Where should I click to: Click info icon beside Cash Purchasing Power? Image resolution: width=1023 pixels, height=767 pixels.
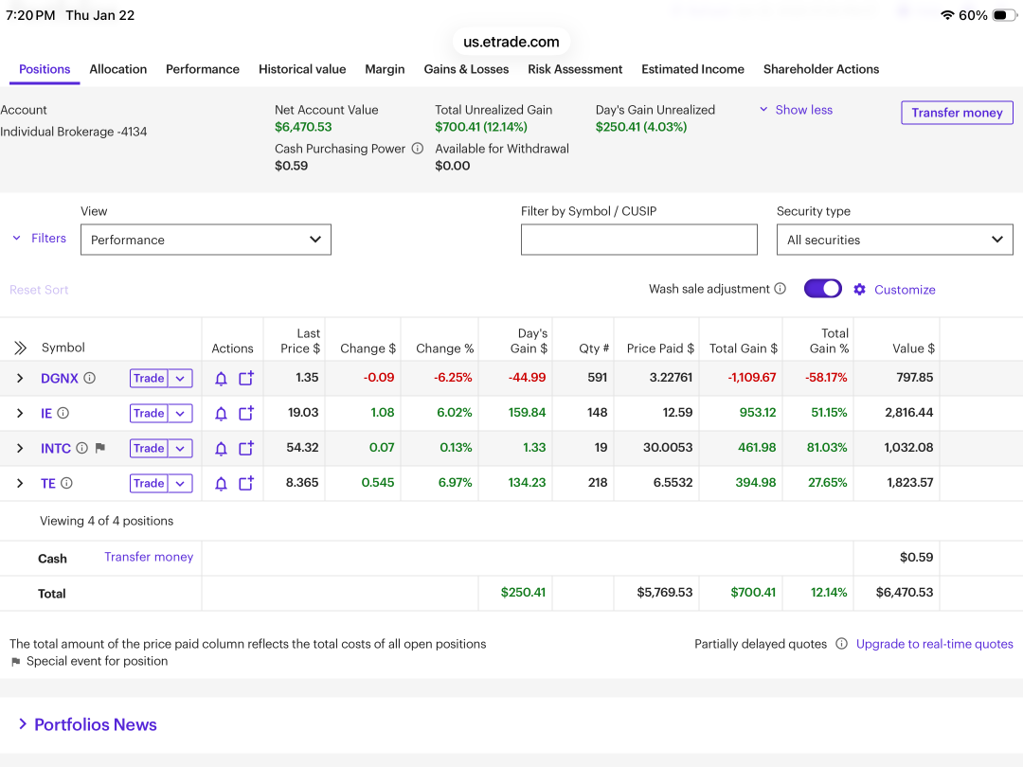tap(417, 149)
